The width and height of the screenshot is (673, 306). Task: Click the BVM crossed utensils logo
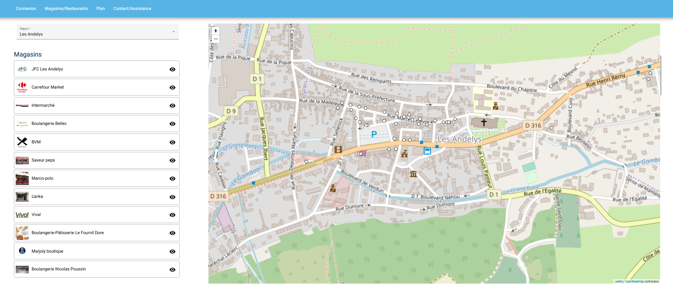click(x=22, y=142)
